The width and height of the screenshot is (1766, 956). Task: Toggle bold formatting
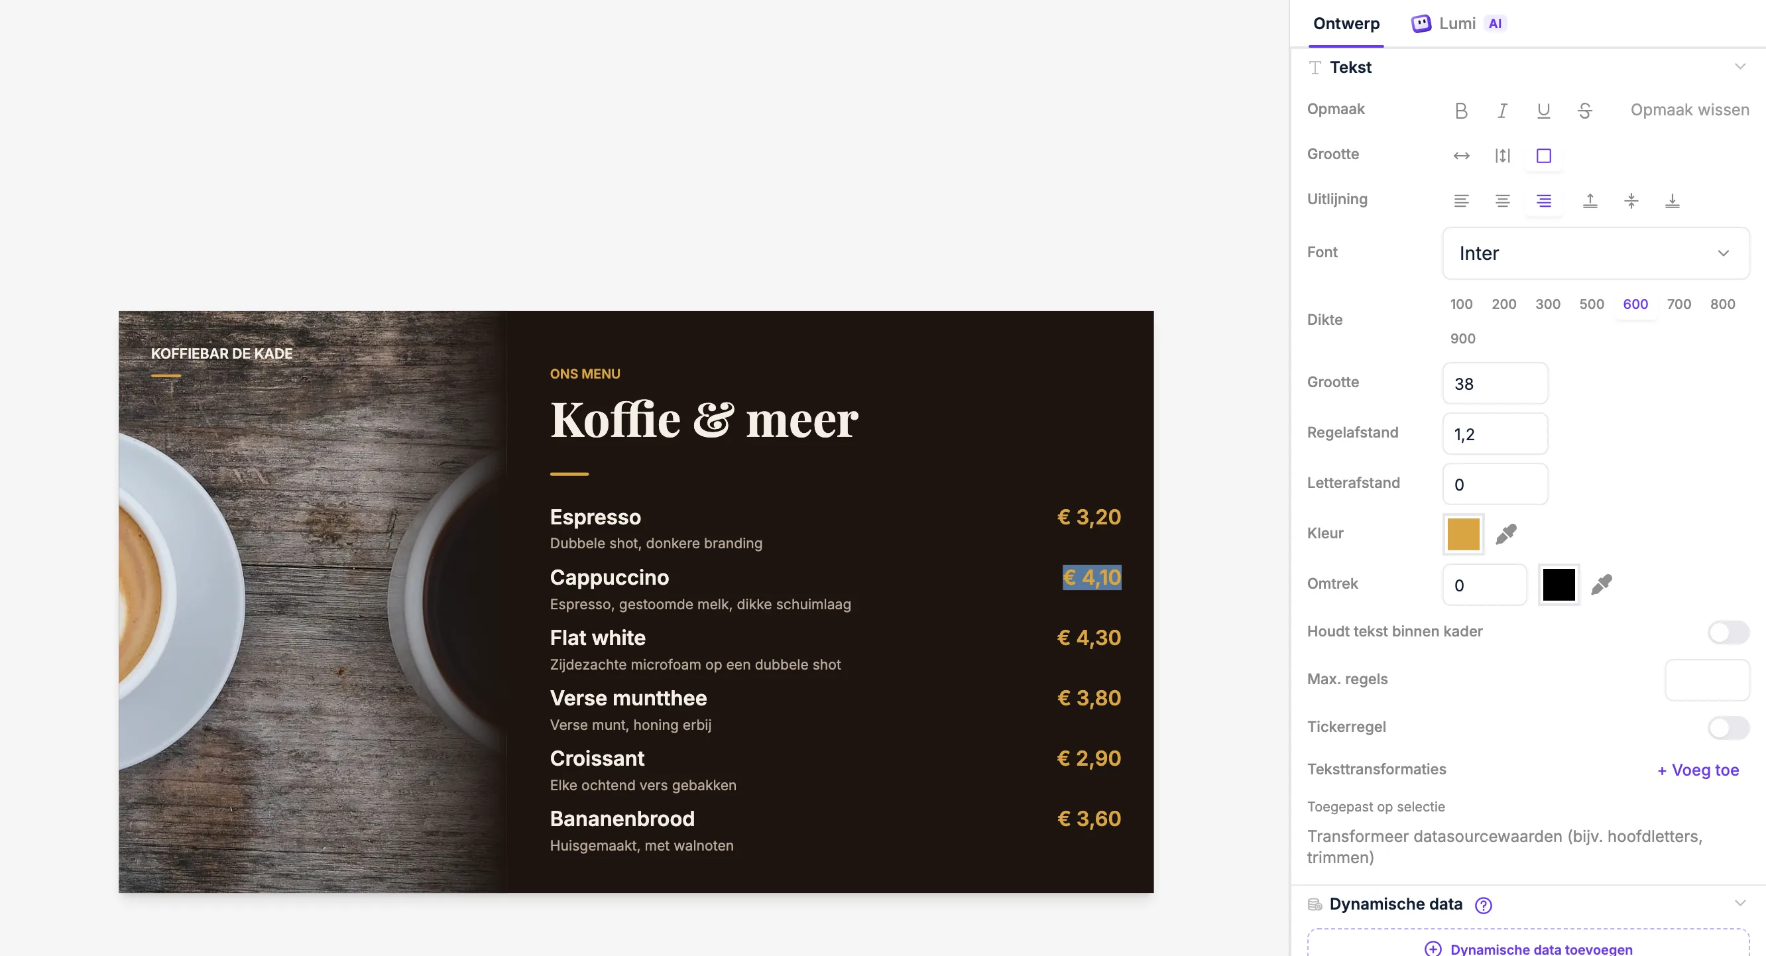[x=1461, y=111]
